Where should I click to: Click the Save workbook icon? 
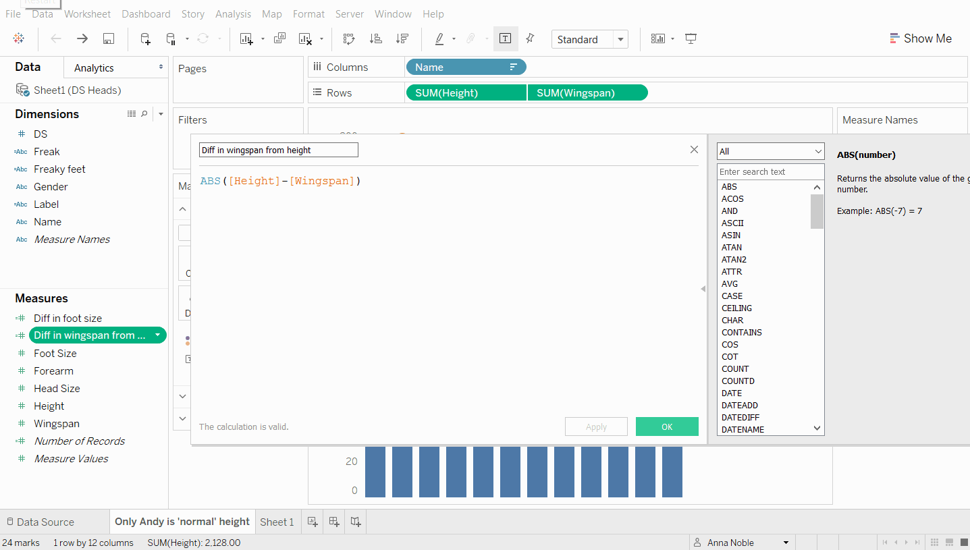(109, 39)
